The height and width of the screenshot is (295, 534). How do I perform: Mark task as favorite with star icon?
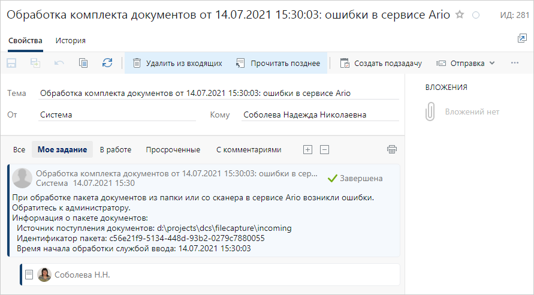[460, 15]
